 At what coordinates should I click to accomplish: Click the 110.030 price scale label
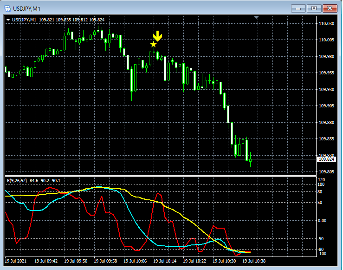click(x=326, y=23)
